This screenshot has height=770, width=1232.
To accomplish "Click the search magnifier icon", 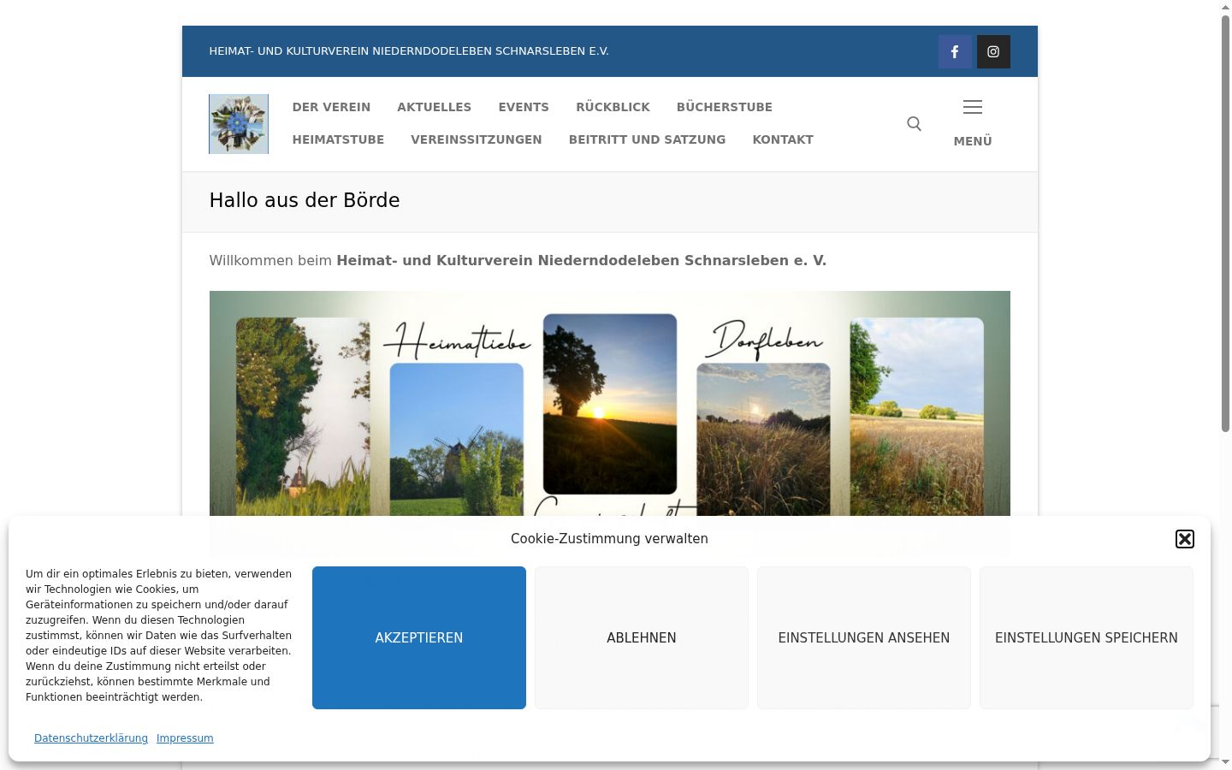I will click(914, 124).
